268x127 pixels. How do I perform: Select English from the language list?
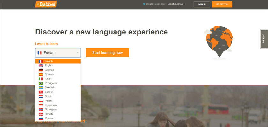(x=49, y=65)
